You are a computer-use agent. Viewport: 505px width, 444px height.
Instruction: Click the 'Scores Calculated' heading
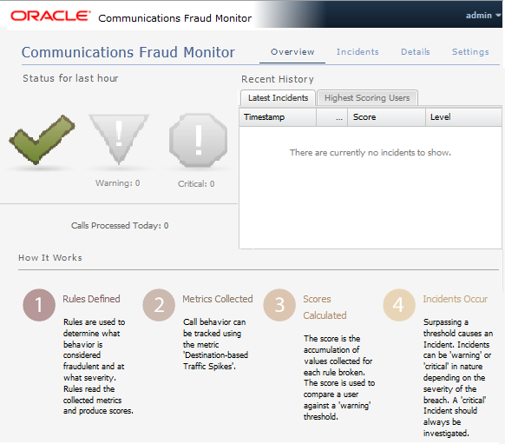tap(325, 307)
